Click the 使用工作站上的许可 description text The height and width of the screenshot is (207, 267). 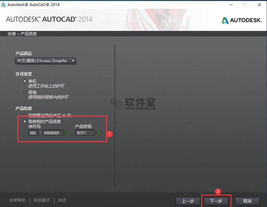tap(46, 86)
